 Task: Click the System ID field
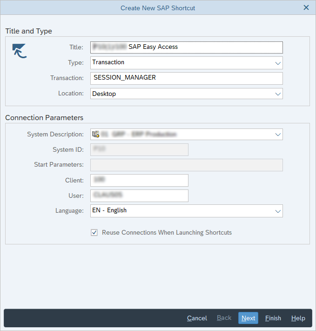pyautogui.click(x=139, y=149)
